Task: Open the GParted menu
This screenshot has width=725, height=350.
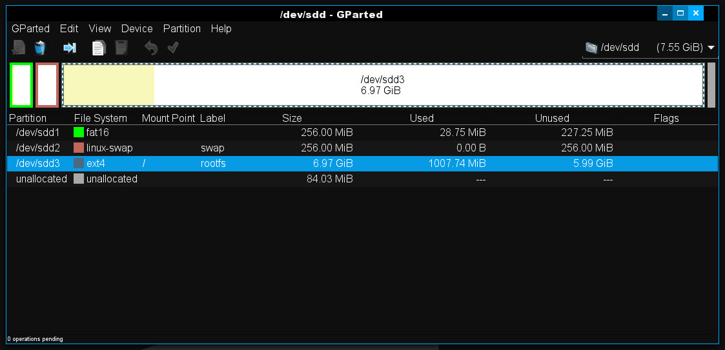Action: click(30, 29)
